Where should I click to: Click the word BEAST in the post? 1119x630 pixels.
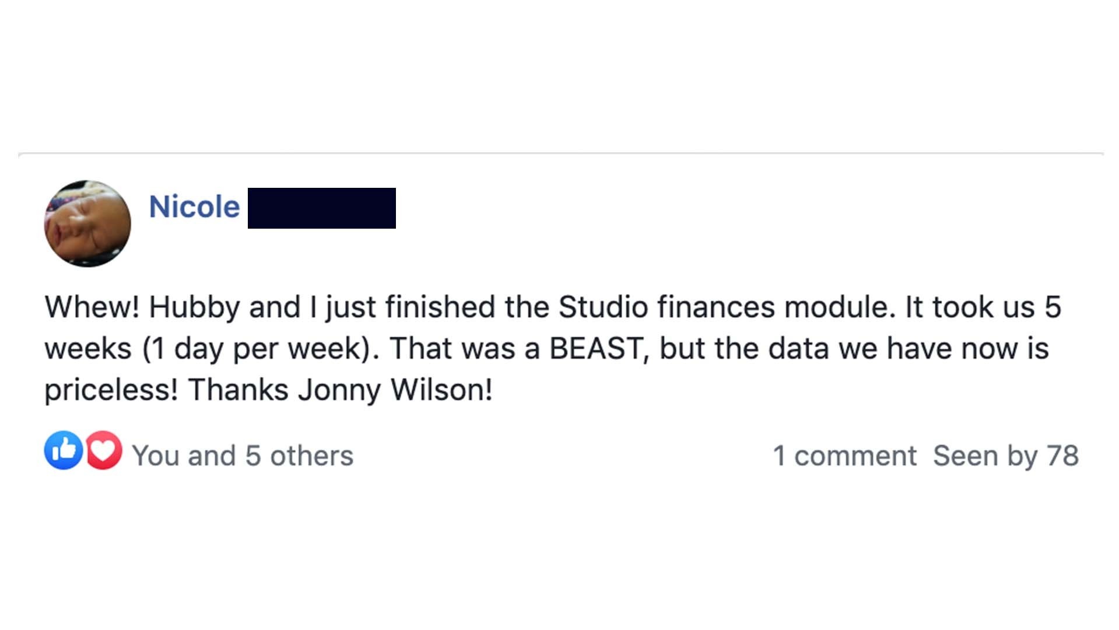click(598, 348)
